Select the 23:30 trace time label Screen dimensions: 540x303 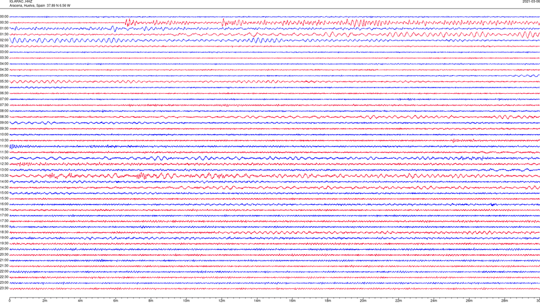(x=4, y=288)
